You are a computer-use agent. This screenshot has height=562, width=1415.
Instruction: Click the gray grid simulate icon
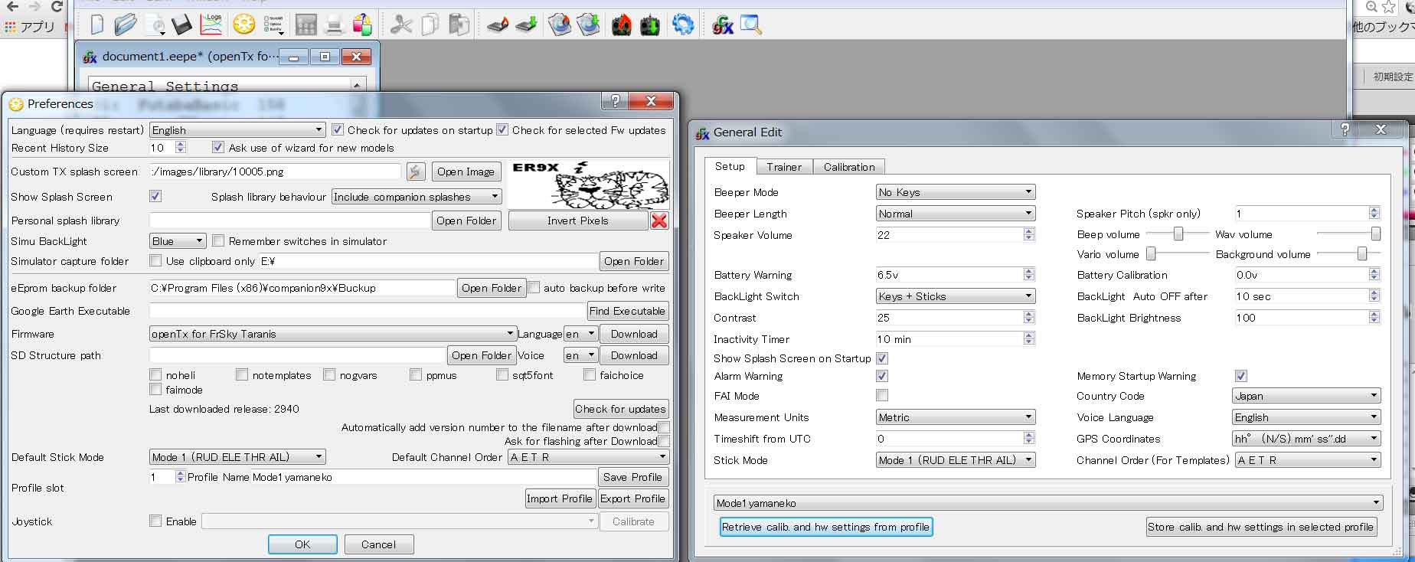306,25
